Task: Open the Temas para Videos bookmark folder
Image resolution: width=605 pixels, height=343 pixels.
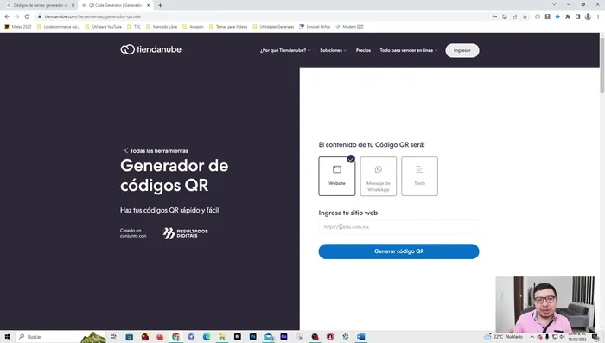Action: 228,27
